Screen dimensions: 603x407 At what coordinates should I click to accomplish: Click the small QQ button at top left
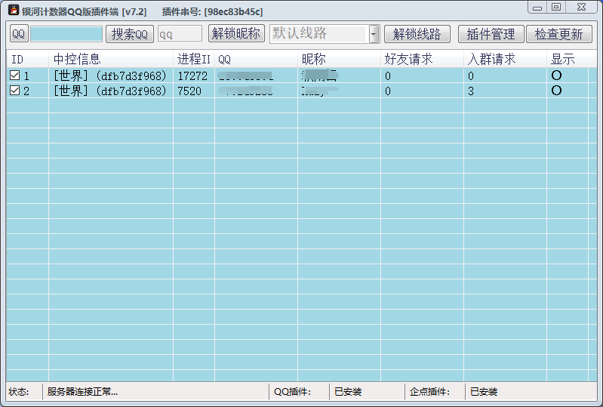(x=19, y=34)
